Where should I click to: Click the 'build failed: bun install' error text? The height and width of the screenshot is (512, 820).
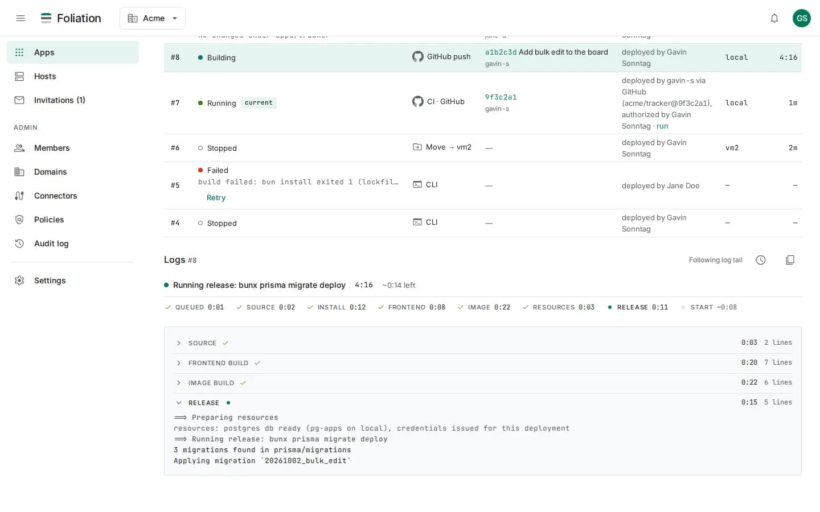(298, 182)
